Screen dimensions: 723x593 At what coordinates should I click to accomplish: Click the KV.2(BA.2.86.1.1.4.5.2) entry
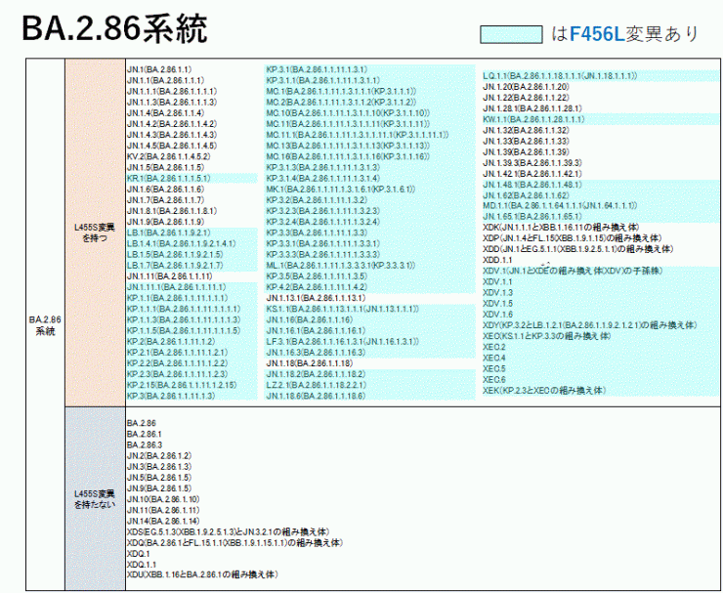pyautogui.click(x=168, y=156)
